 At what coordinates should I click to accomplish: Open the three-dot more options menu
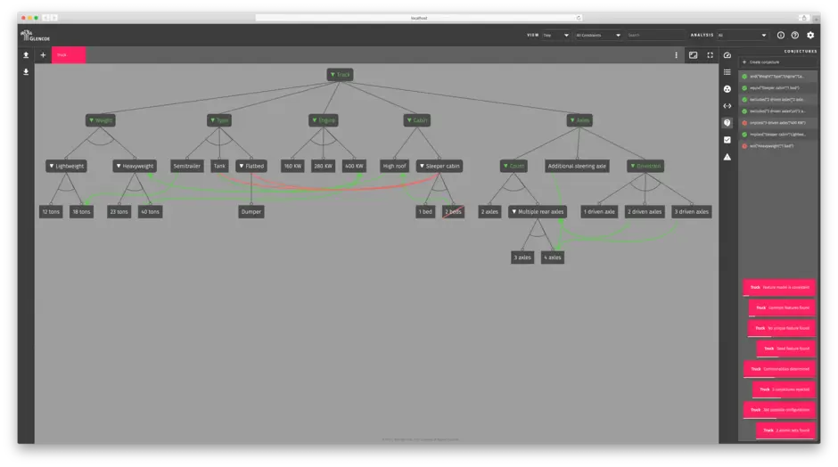(x=676, y=55)
